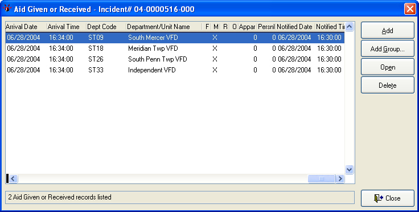Image resolution: width=419 pixels, height=212 pixels.
Task: Select the South Mercer VFD row
Action: (x=175, y=38)
